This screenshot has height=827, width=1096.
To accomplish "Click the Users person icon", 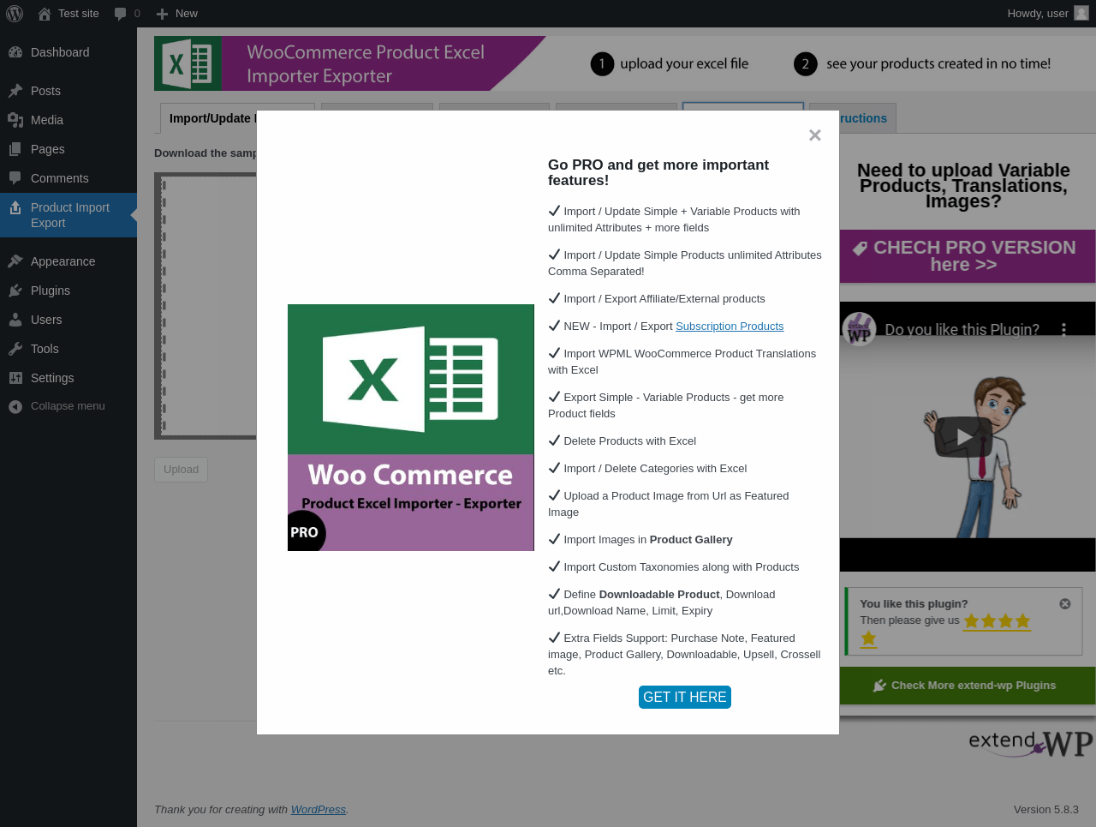I will pos(15,320).
